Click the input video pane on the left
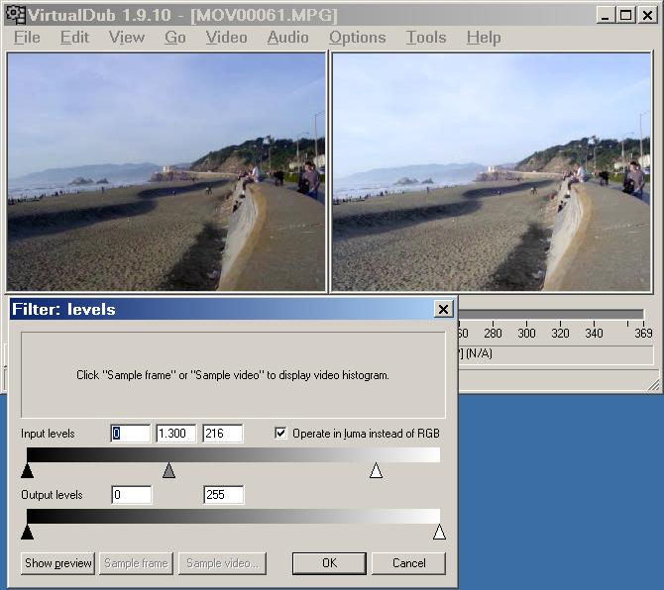The width and height of the screenshot is (664, 590). [x=166, y=171]
